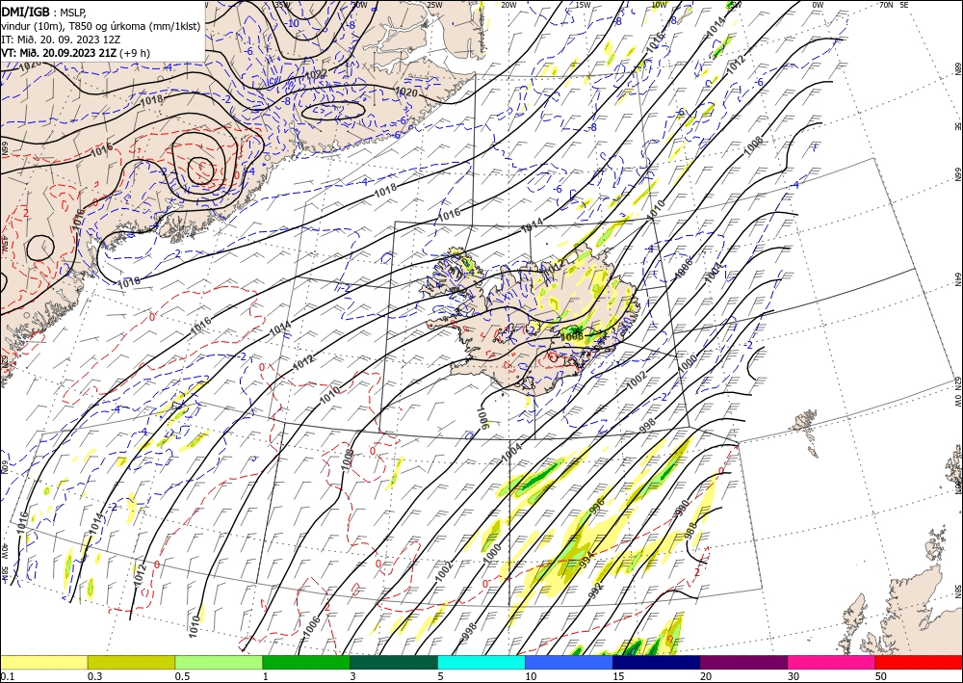
Task: Click the pink 30–50 mm legend swatch
Action: pyautogui.click(x=832, y=662)
